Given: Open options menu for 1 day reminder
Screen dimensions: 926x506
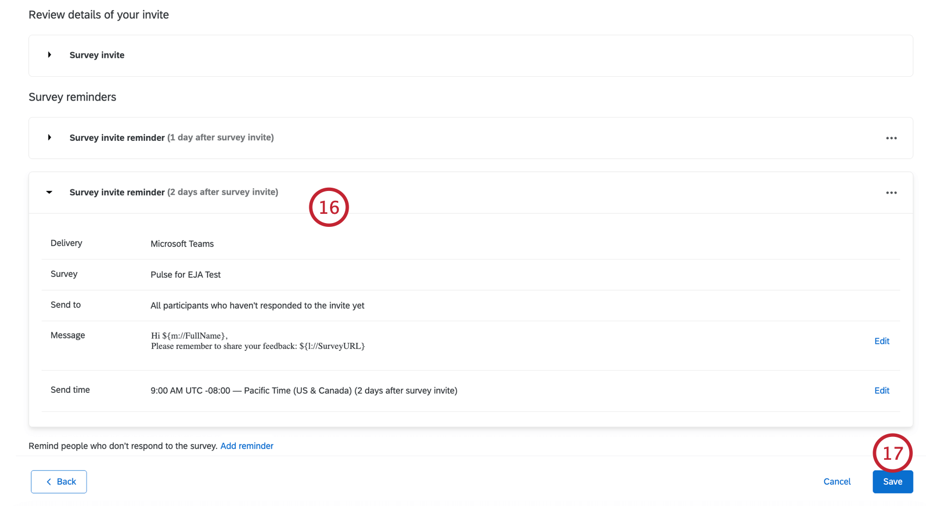Looking at the screenshot, I should [891, 138].
